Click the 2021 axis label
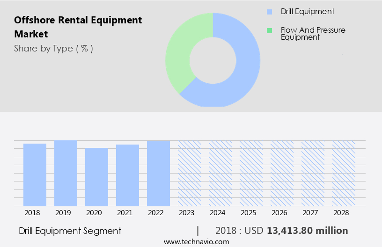Image resolution: width=382 pixels, height=247 pixels. coord(125,213)
